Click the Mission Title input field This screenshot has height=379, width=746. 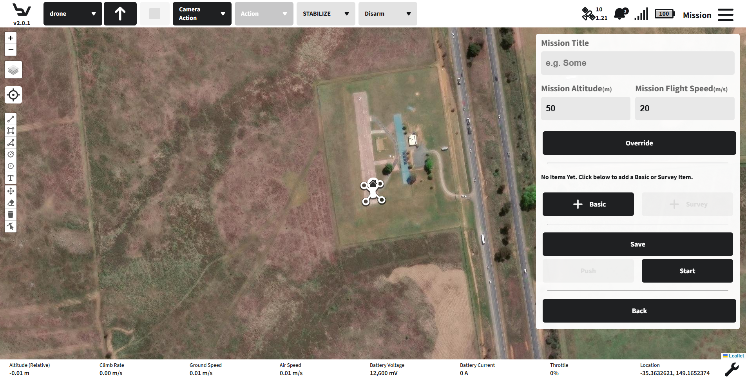tap(637, 63)
